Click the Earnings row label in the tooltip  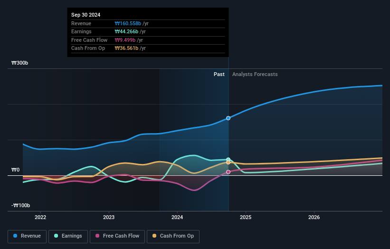[81, 31]
